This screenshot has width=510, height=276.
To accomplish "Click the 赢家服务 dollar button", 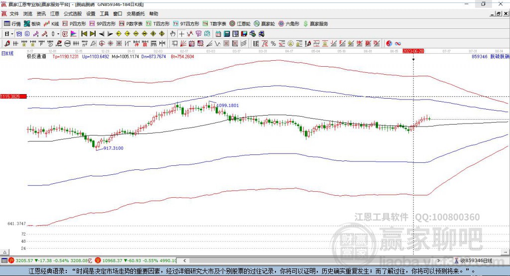I will pyautogui.click(x=316, y=24).
